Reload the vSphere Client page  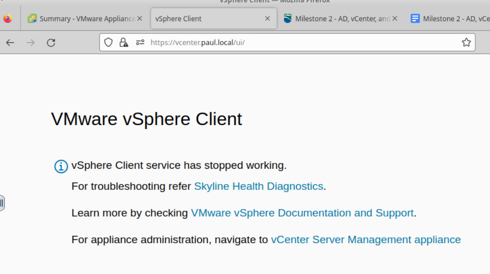tap(51, 43)
